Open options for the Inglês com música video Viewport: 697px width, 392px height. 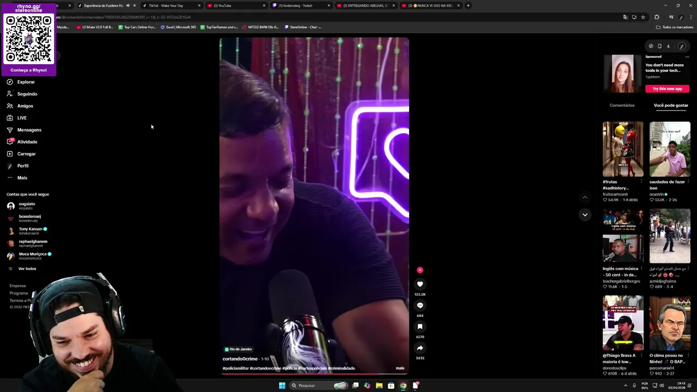click(x=641, y=268)
